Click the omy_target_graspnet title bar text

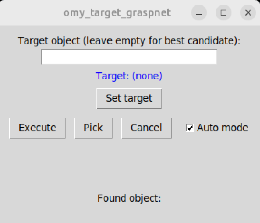[x=117, y=13]
